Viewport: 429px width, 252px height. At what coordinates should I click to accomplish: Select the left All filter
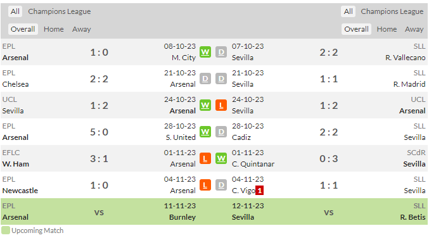[15, 11]
